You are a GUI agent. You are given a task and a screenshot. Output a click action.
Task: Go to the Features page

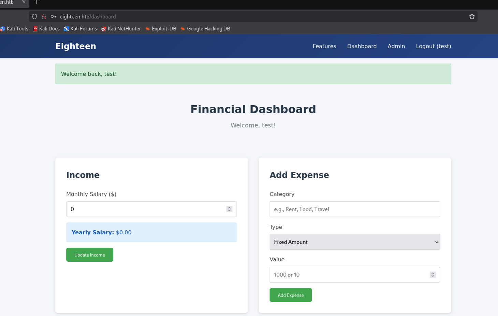(x=324, y=46)
